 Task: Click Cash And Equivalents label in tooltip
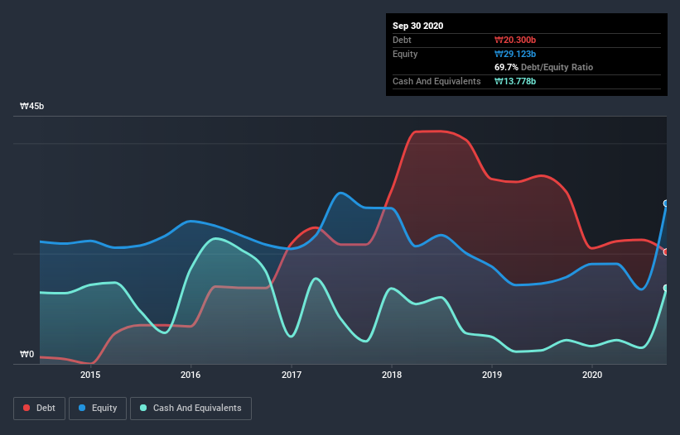point(436,81)
